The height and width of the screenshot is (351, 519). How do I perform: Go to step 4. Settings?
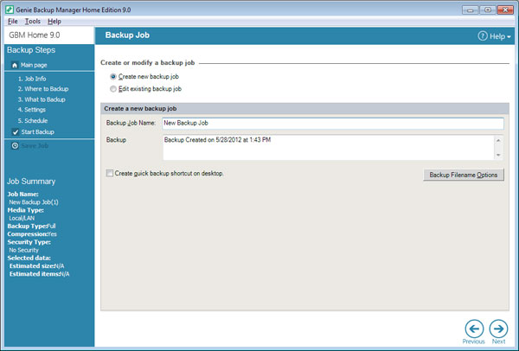point(32,110)
